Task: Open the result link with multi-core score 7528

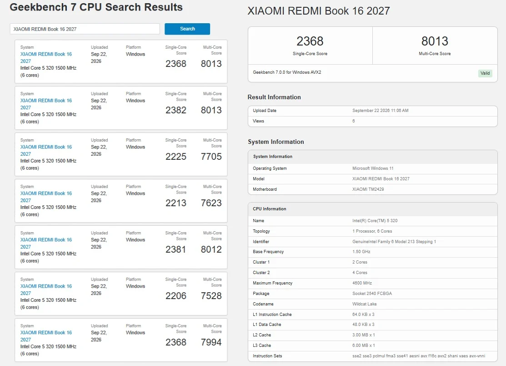Action: pyautogui.click(x=46, y=290)
